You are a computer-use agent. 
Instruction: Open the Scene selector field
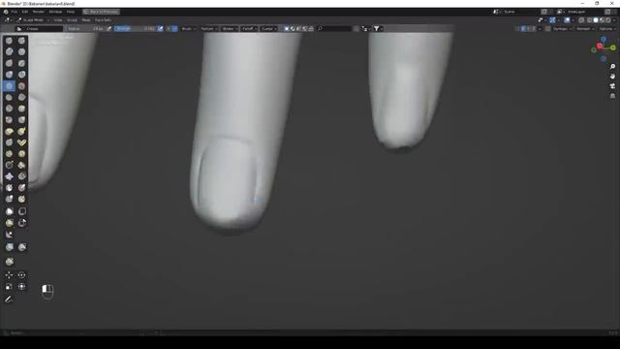517,12
